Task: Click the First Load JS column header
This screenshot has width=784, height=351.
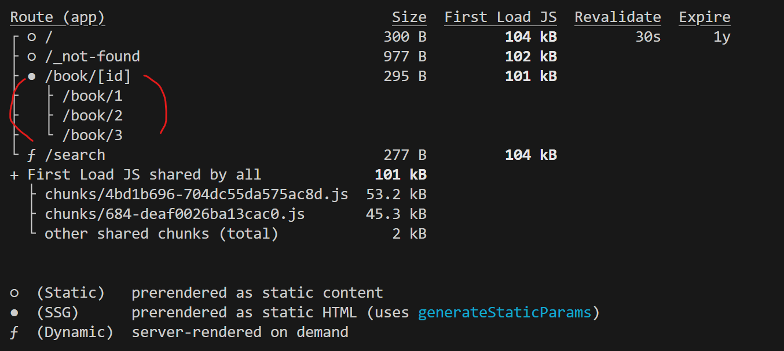Action: click(x=500, y=17)
